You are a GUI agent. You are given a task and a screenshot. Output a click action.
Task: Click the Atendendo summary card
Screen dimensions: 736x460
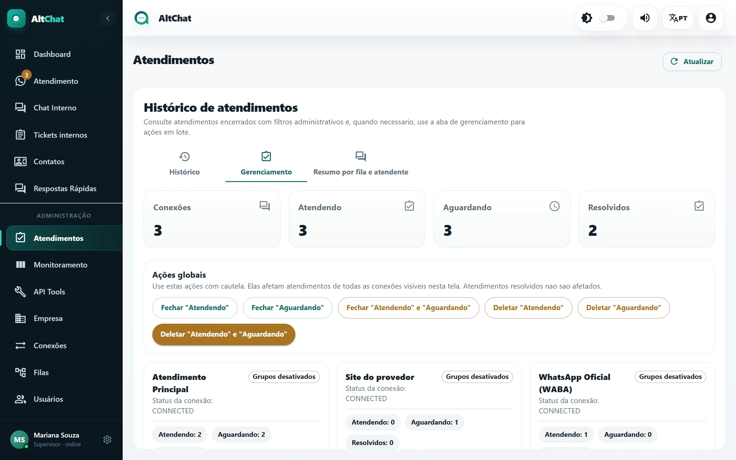357,219
